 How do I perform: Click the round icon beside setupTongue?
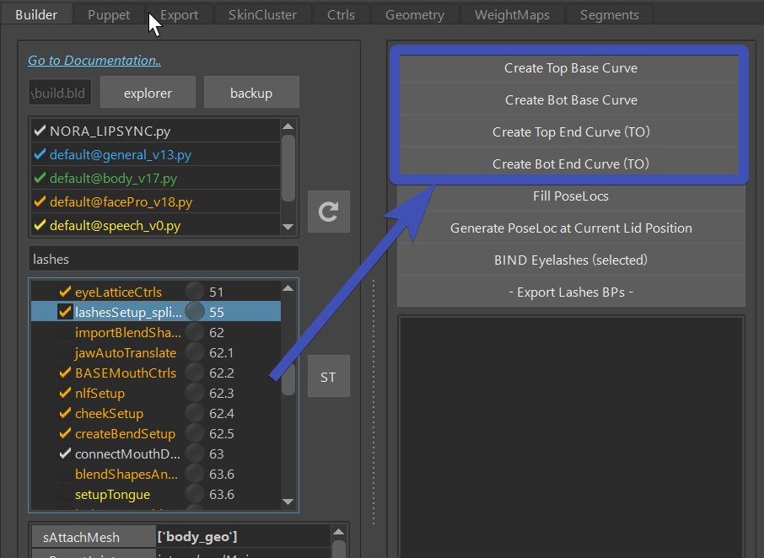[x=195, y=494]
